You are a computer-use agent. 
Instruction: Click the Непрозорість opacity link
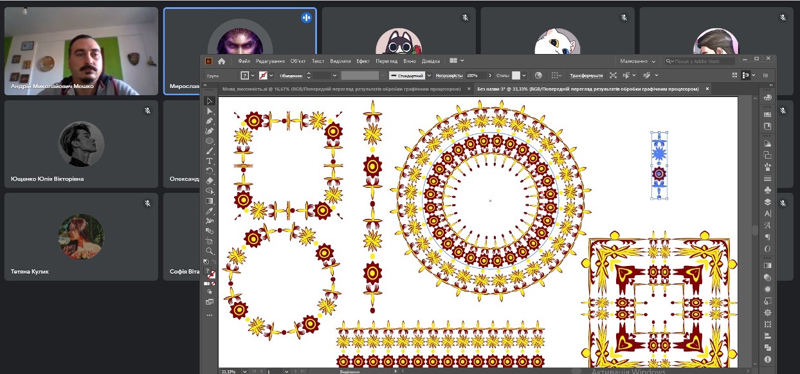pyautogui.click(x=448, y=75)
